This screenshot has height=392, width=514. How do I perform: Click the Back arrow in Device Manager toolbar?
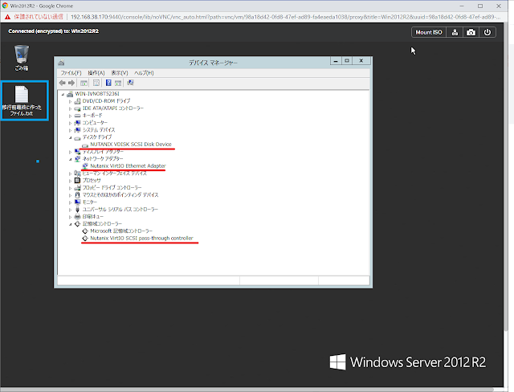(63, 83)
